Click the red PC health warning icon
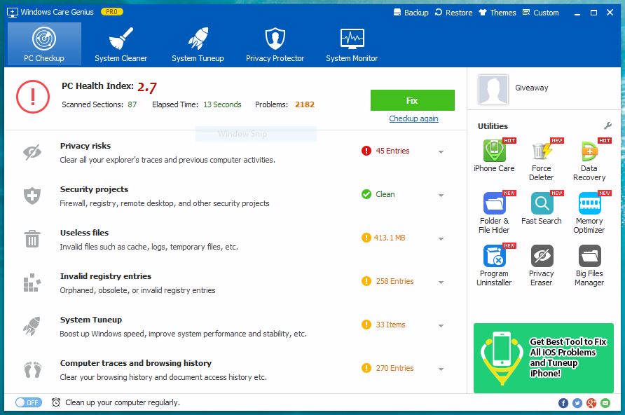The height and width of the screenshot is (415, 625). click(33, 97)
